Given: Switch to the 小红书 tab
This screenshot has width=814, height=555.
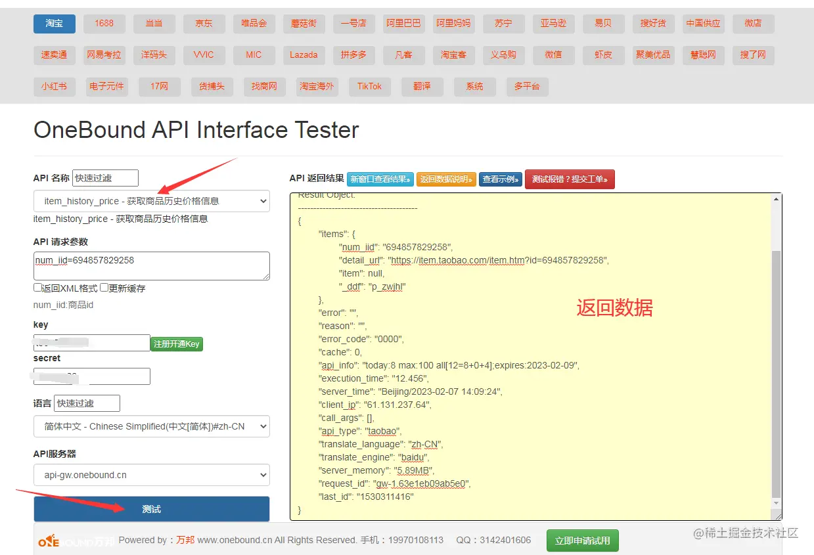Looking at the screenshot, I should [x=55, y=87].
